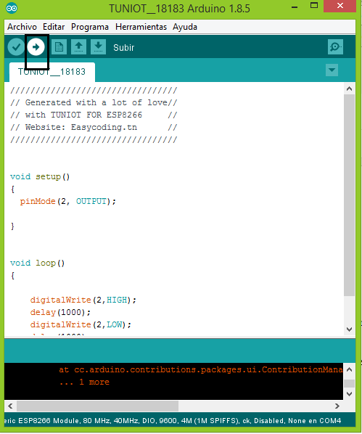
Task: Save the sketch with the down-arrow icon
Action: [x=98, y=46]
